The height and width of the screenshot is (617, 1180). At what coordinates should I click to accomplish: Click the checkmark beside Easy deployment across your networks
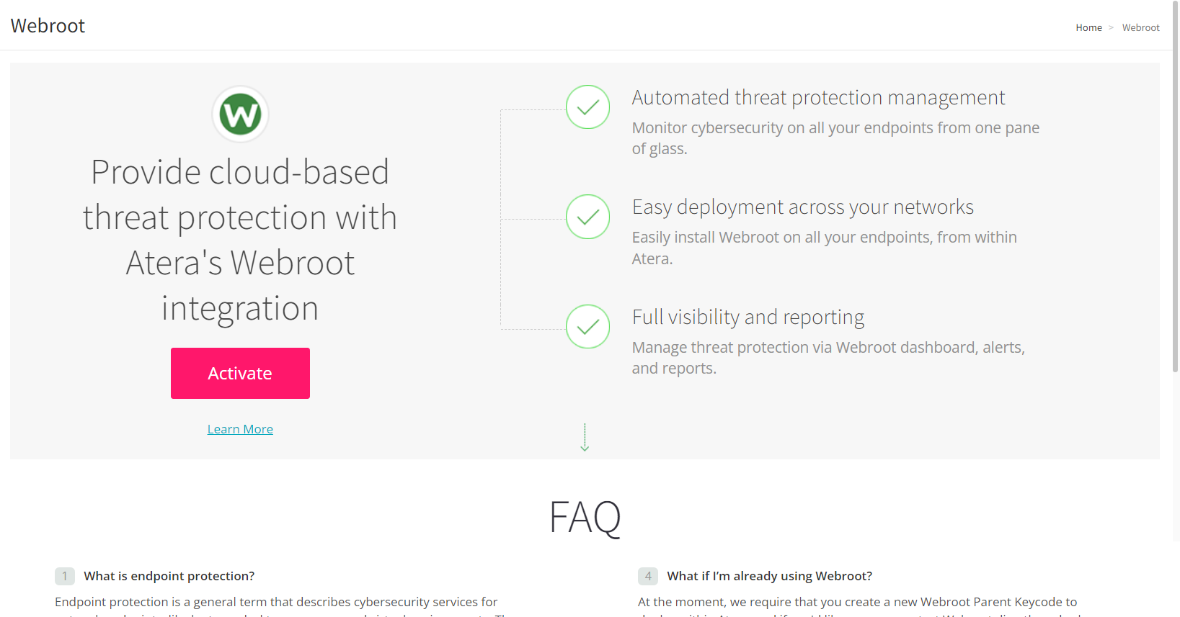587,217
